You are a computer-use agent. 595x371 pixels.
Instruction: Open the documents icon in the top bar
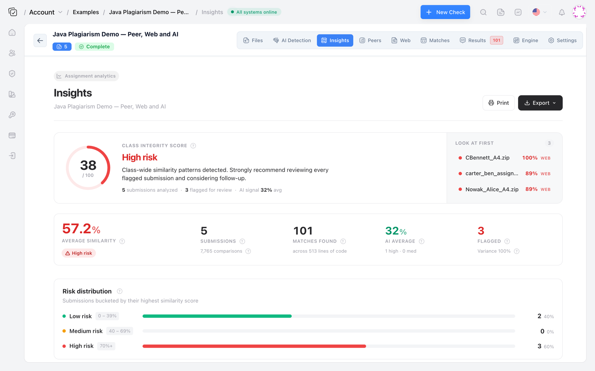(501, 12)
